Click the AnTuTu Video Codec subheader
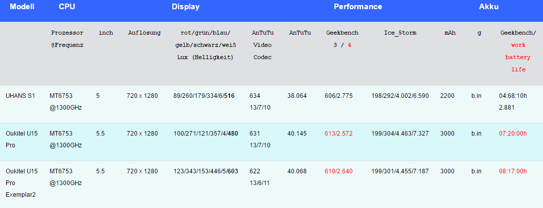Image resolution: width=543 pixels, height=208 pixels. coord(262,45)
